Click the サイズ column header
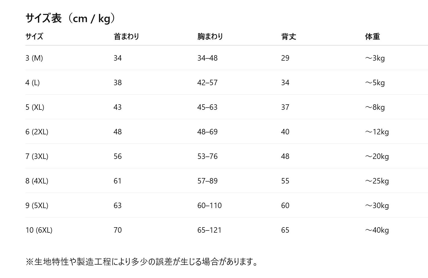428x278 pixels. tap(34, 37)
